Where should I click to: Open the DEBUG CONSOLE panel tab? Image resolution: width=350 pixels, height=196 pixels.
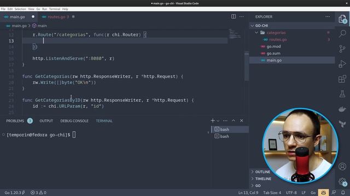click(x=74, y=121)
